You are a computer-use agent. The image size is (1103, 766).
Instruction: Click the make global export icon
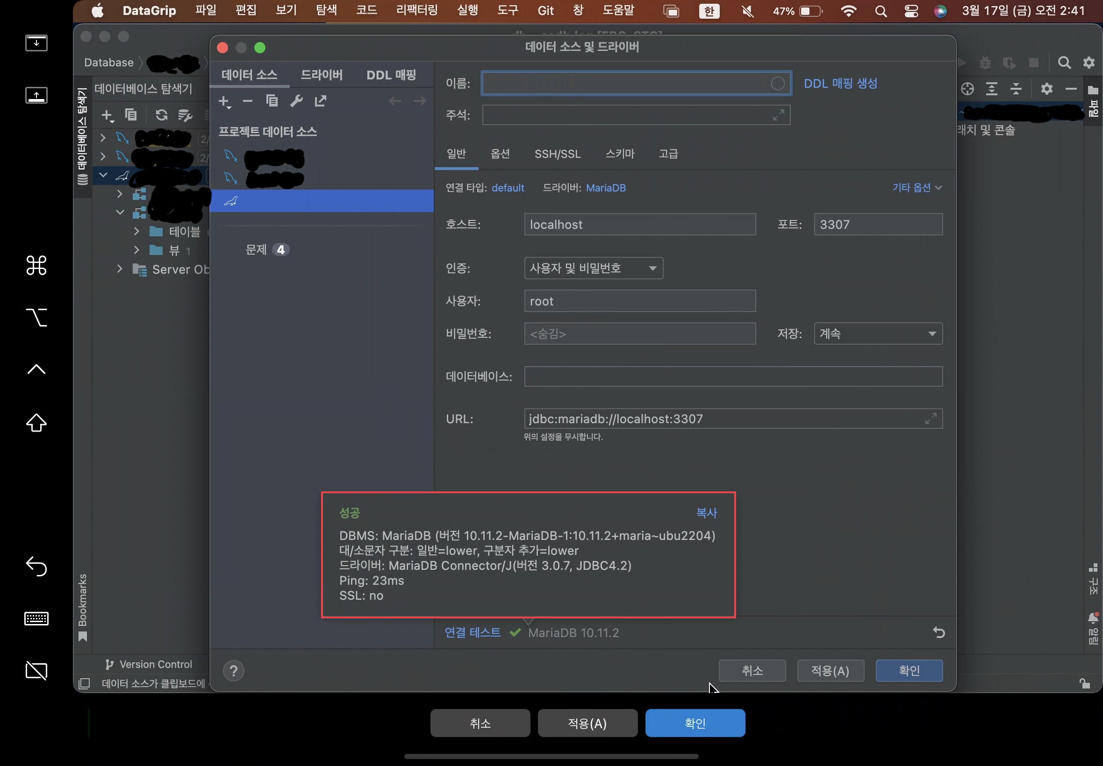point(320,101)
